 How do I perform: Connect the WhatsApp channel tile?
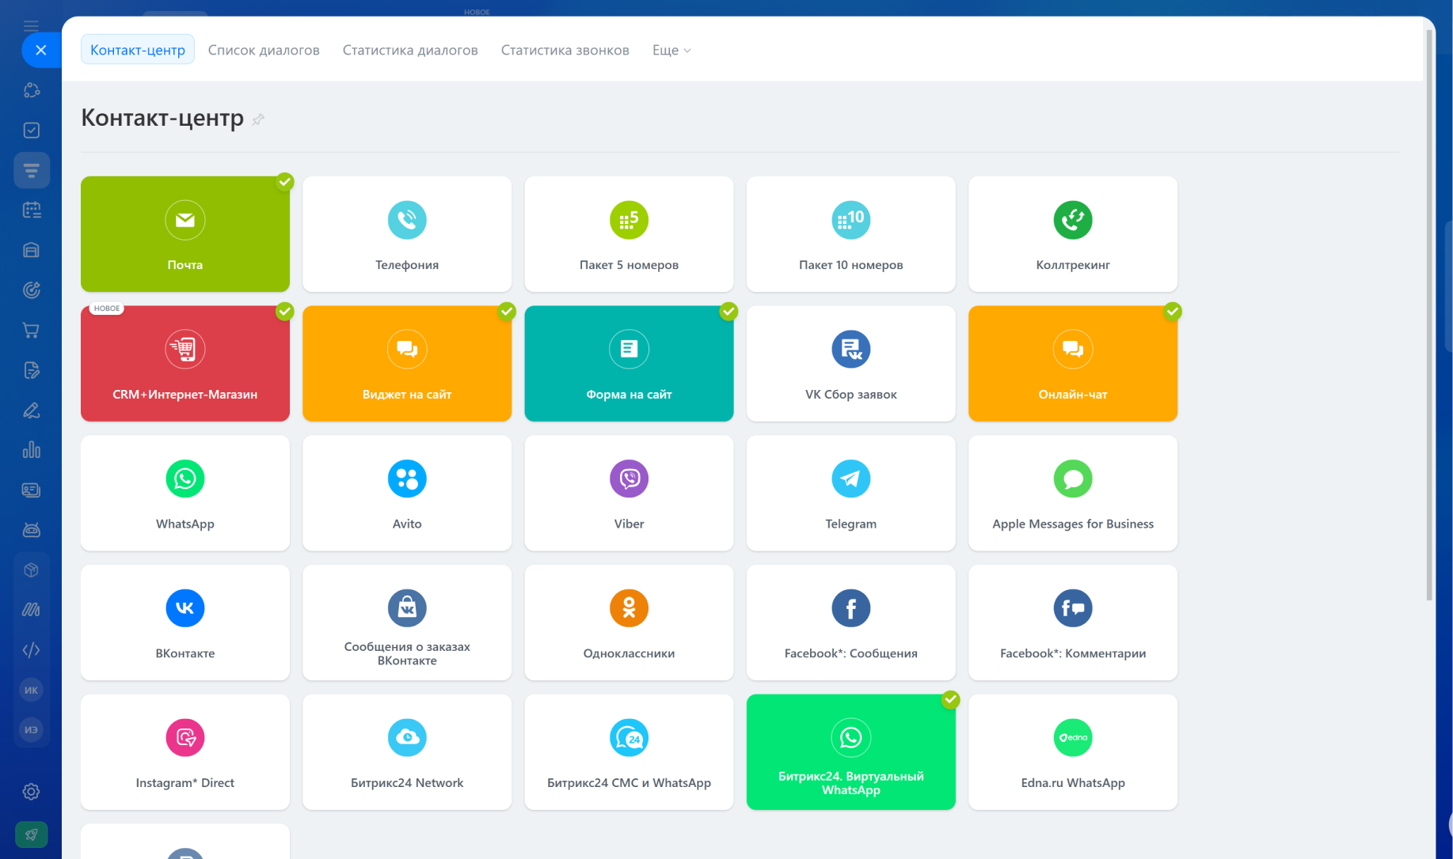click(x=184, y=494)
